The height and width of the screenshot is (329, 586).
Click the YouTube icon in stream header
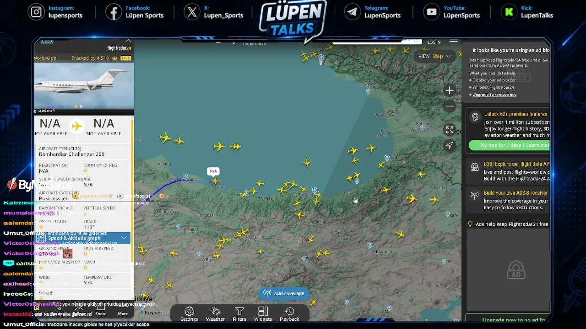[431, 12]
